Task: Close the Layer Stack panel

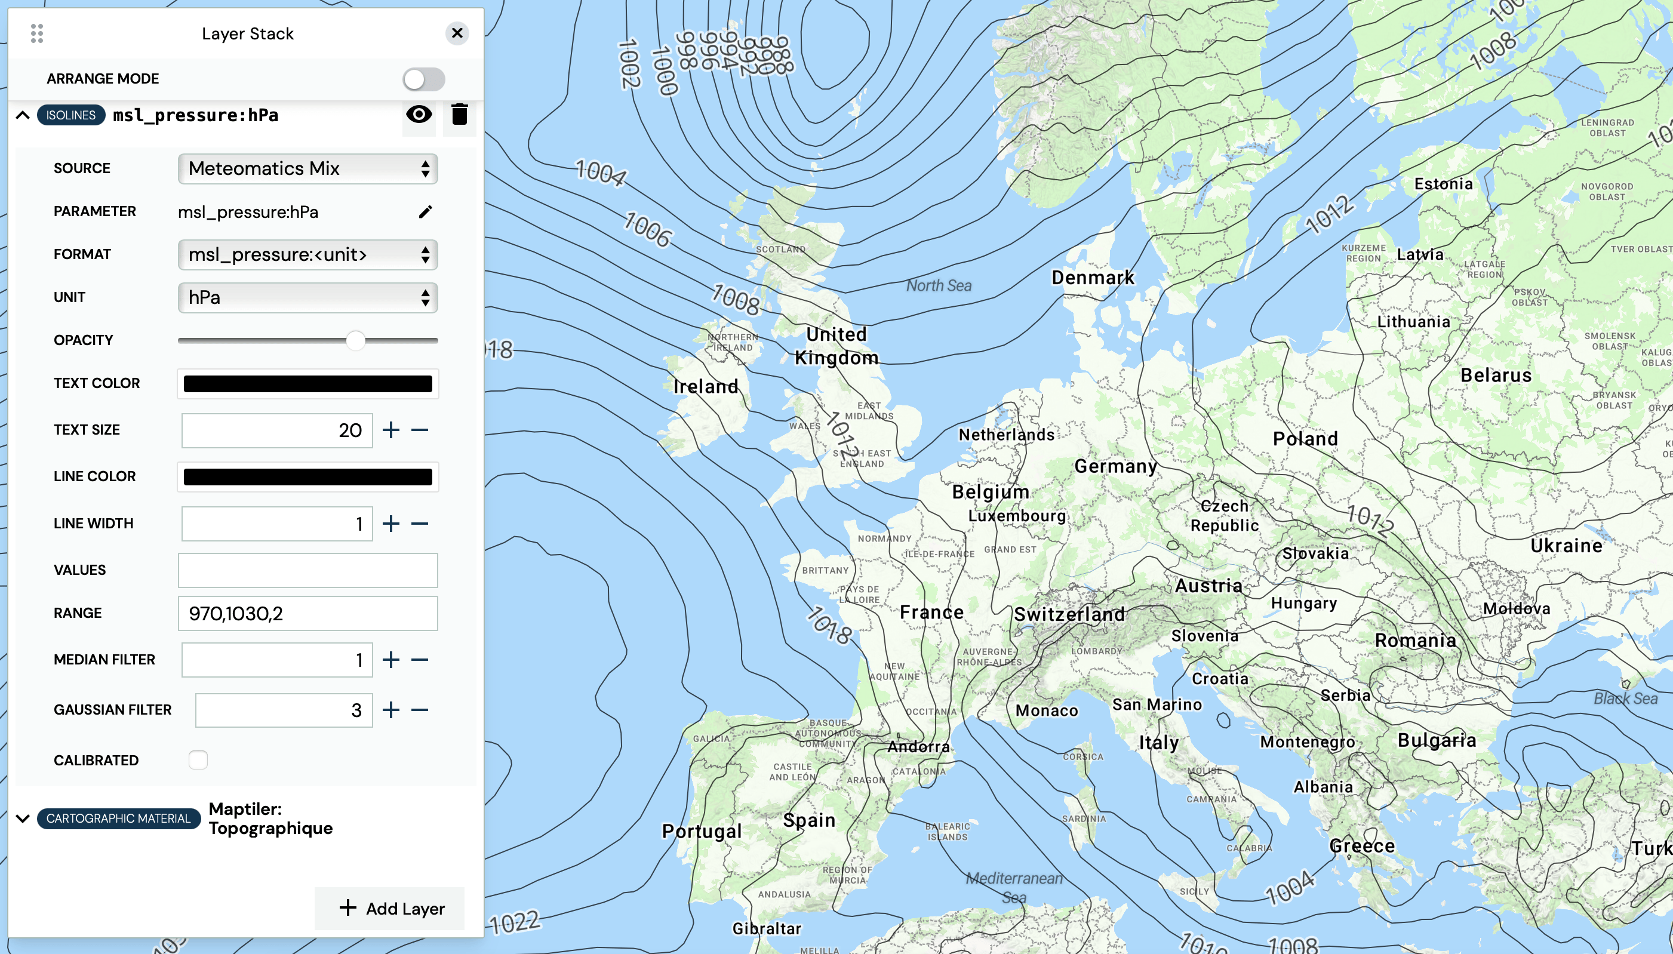Action: coord(457,33)
